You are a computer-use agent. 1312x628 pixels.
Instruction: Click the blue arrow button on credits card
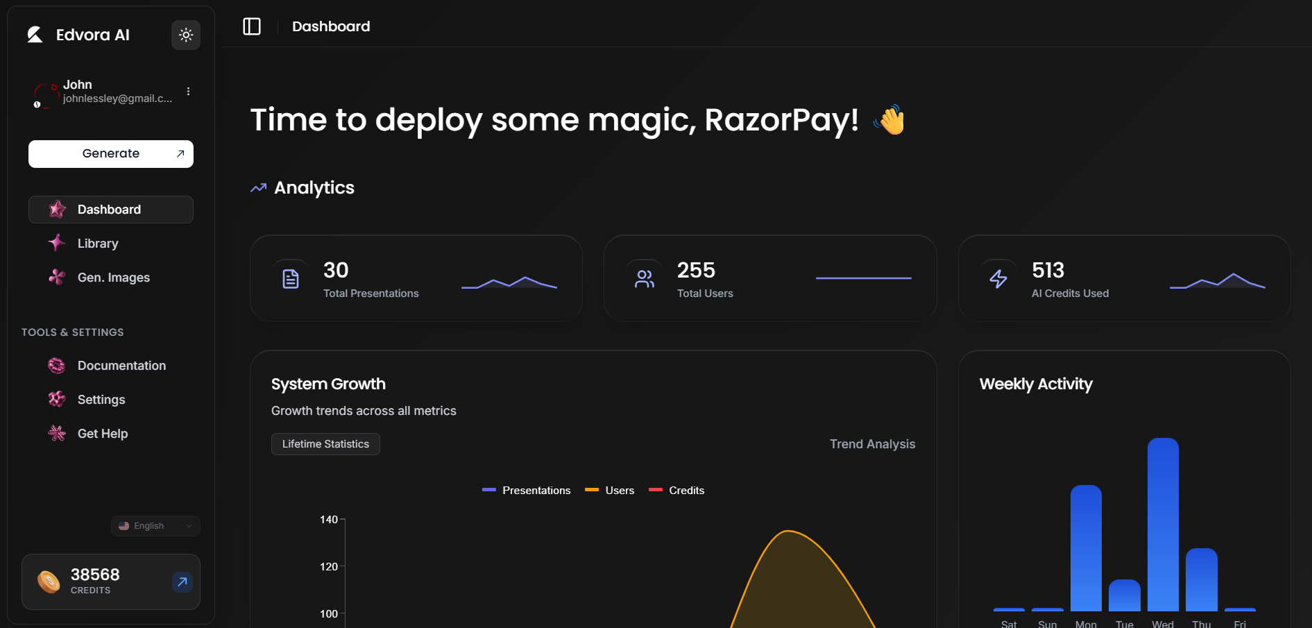point(182,582)
